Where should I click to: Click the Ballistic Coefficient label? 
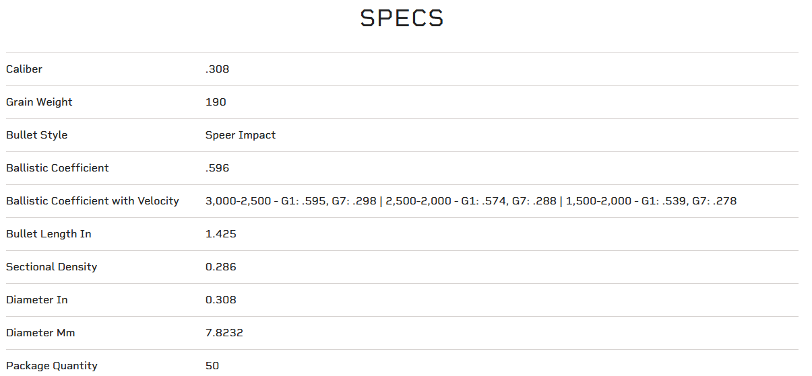point(57,168)
